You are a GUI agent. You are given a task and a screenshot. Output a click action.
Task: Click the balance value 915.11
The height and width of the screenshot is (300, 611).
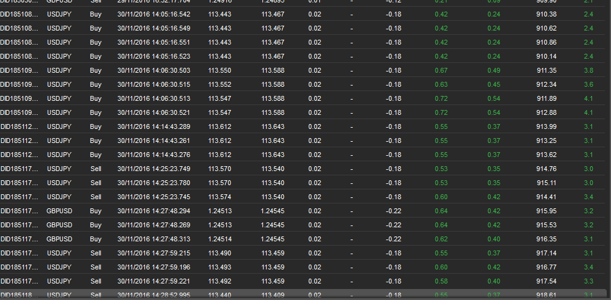[546, 183]
